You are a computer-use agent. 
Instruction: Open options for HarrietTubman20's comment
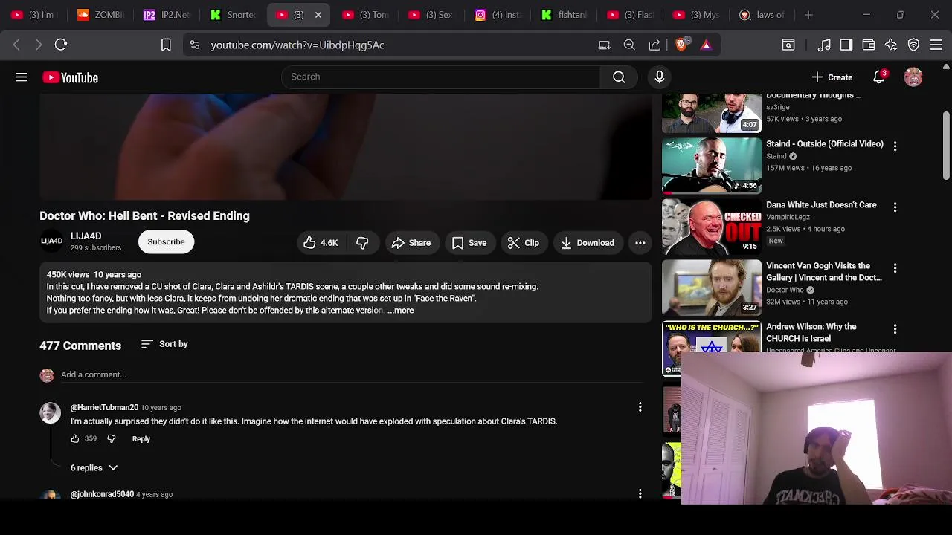(640, 406)
